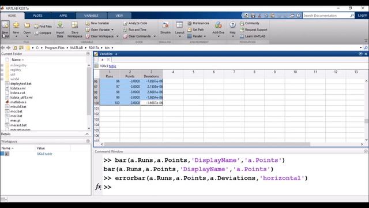The image size is (369, 208).
Task: Click the Analyze Code tool
Action: pyautogui.click(x=135, y=23)
